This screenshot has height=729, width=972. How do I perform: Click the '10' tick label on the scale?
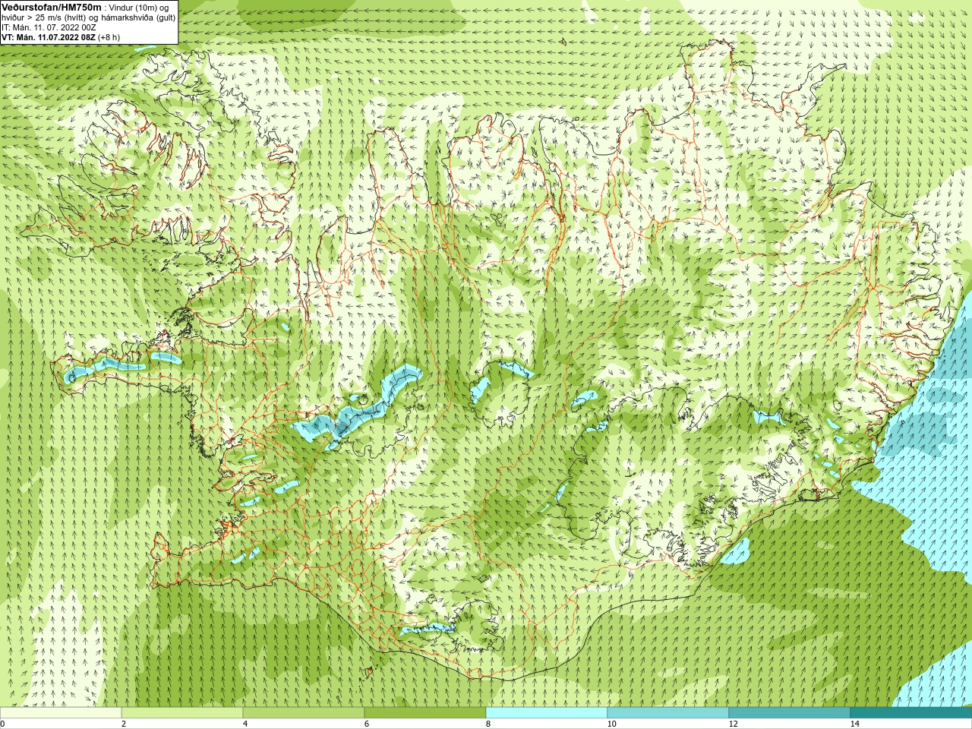pos(611,724)
